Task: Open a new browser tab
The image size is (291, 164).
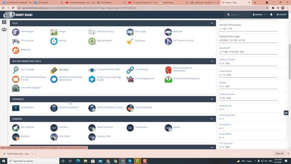Action: coord(255,3)
